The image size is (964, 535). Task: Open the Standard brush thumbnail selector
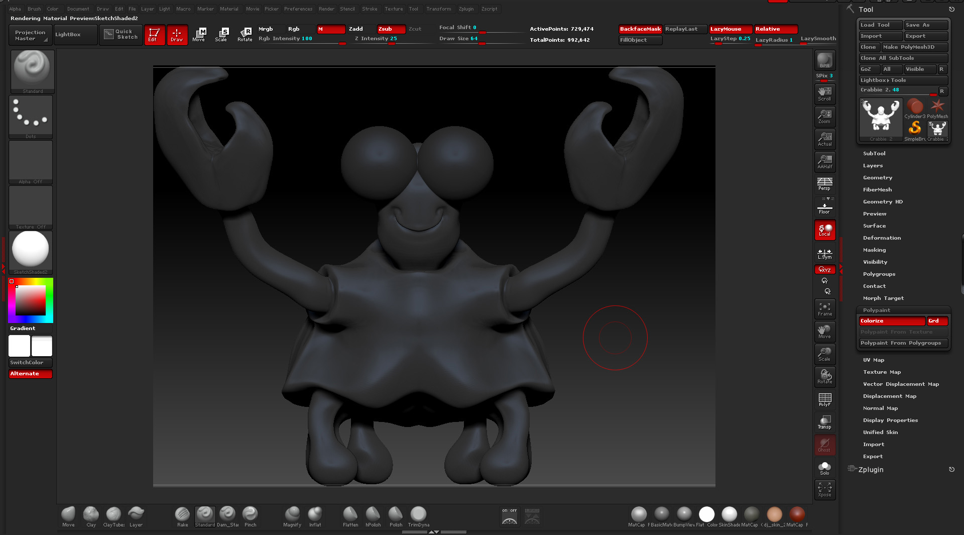33,71
